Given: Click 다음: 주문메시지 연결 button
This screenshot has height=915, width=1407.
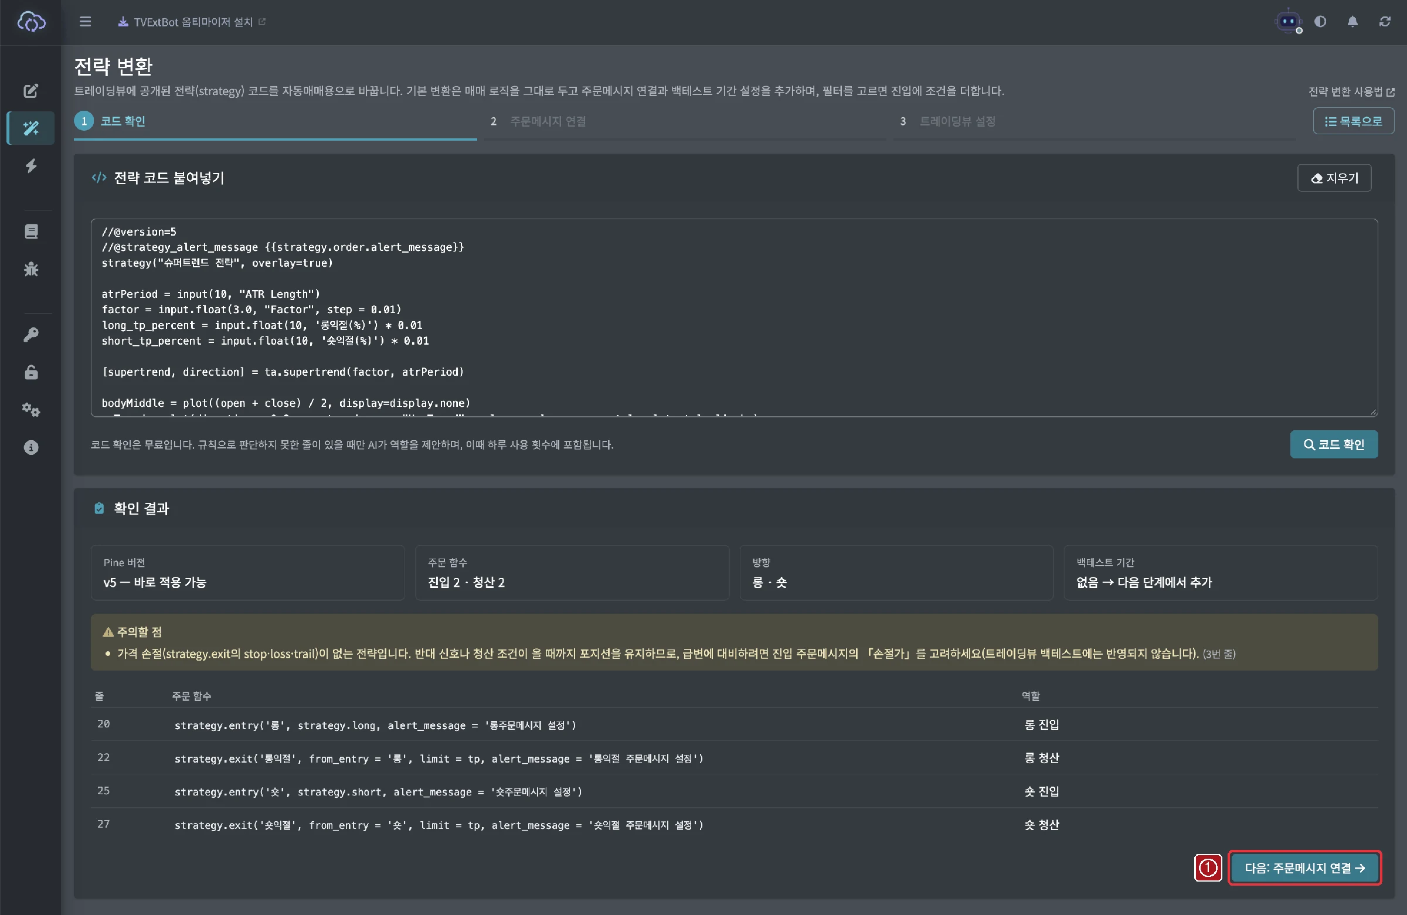Looking at the screenshot, I should [x=1304, y=868].
